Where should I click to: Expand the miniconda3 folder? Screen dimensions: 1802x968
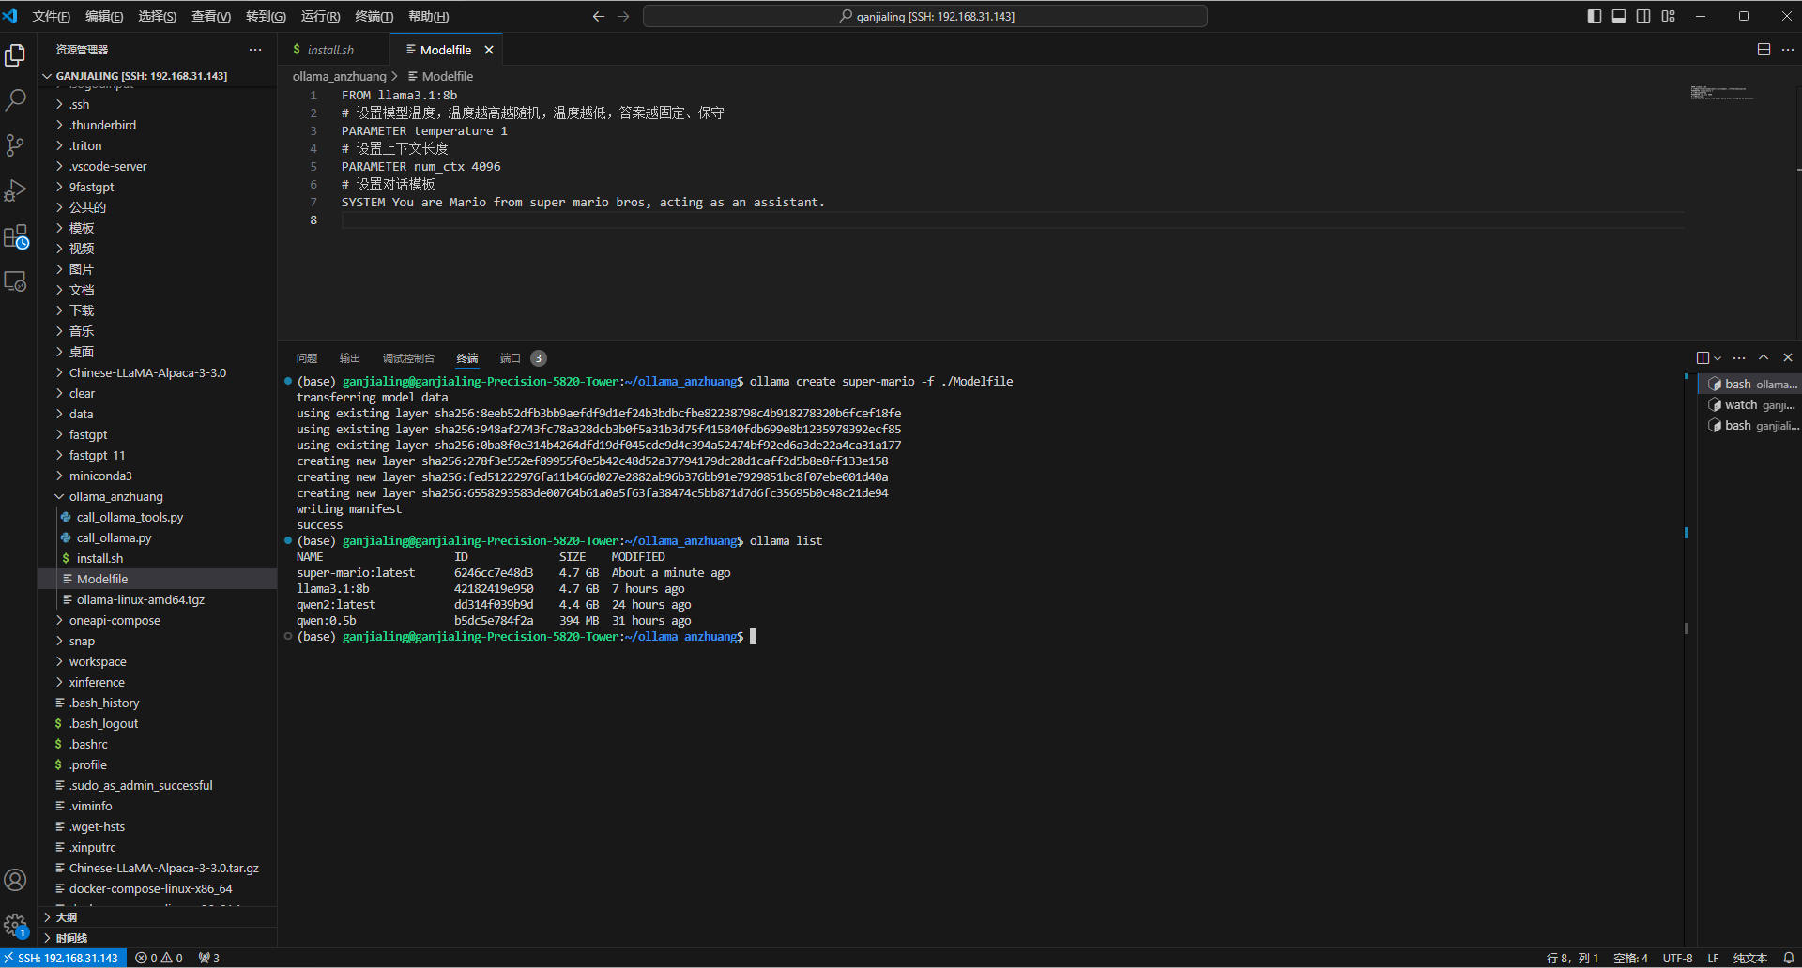[157, 476]
